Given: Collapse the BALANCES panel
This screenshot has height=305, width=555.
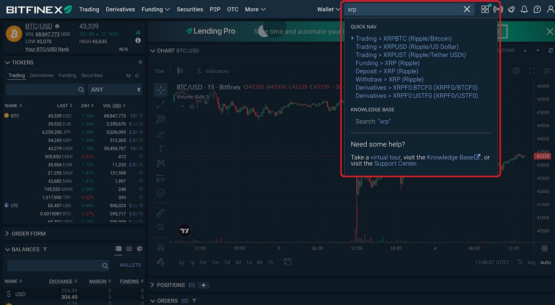Looking at the screenshot, I should [7, 249].
